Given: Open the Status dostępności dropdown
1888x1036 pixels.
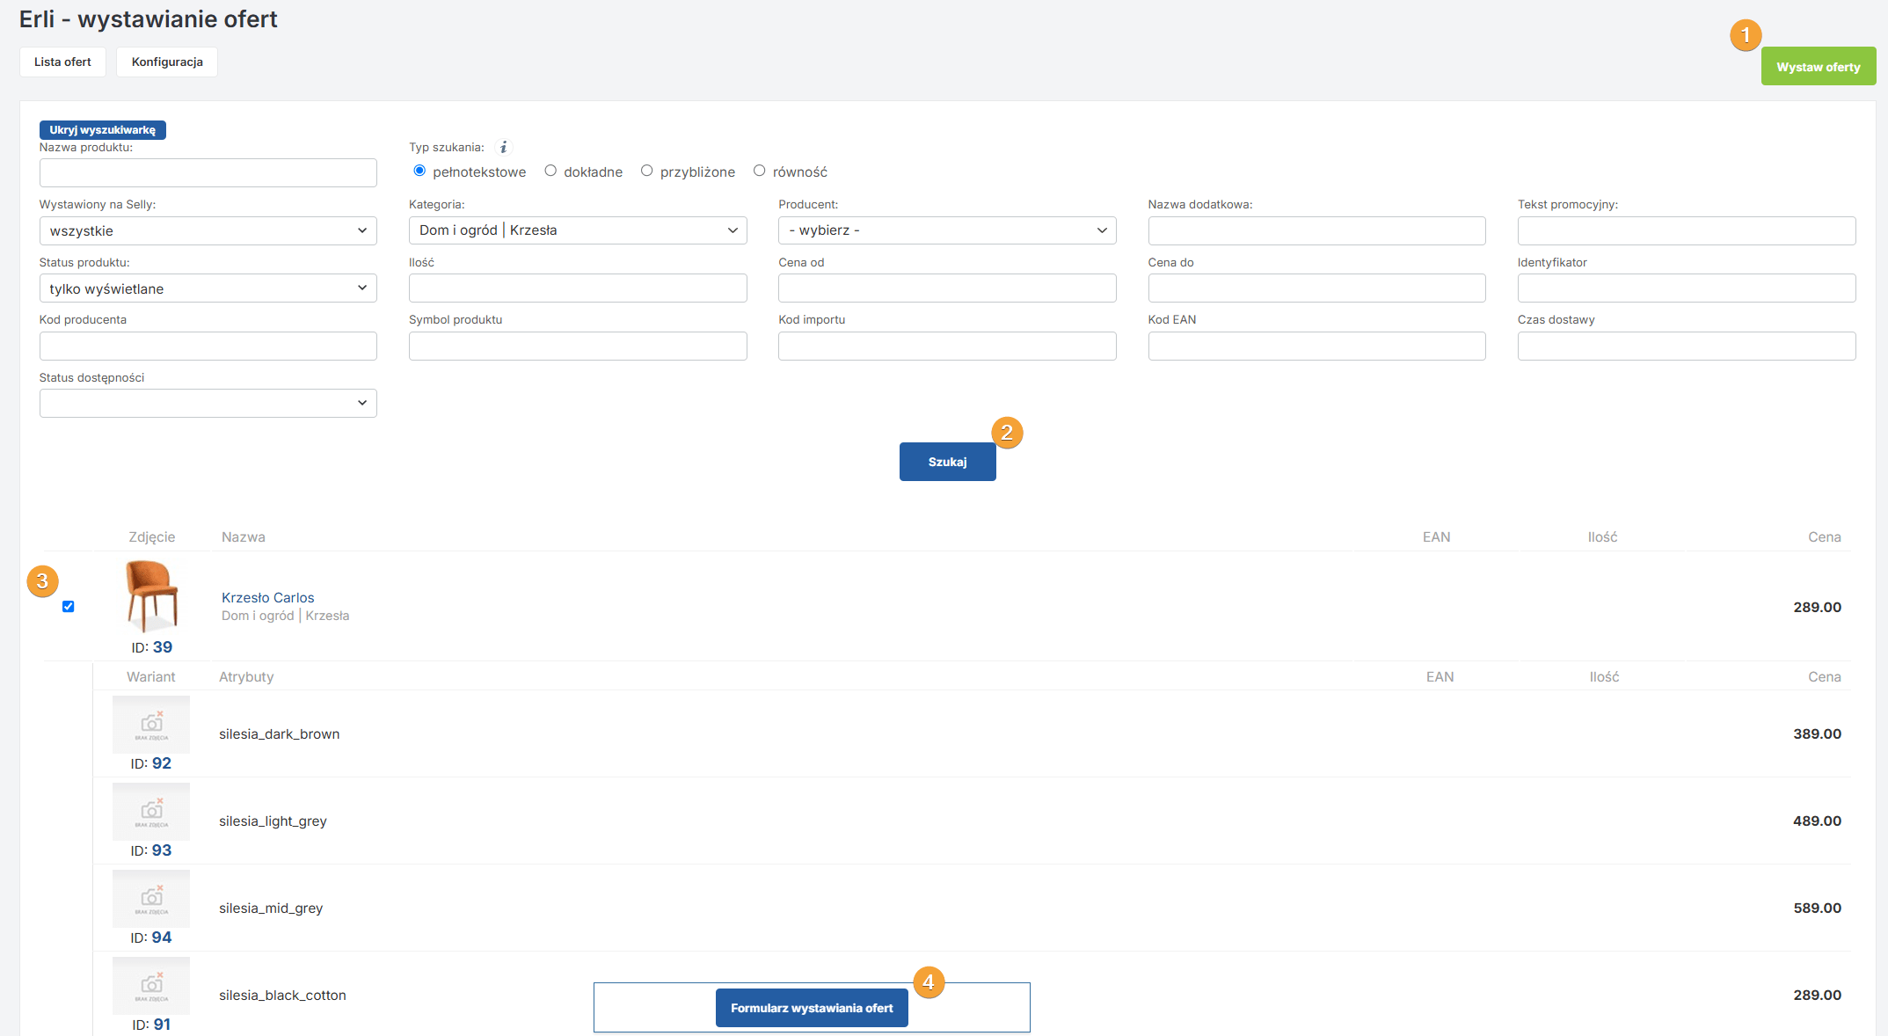Looking at the screenshot, I should 208,403.
